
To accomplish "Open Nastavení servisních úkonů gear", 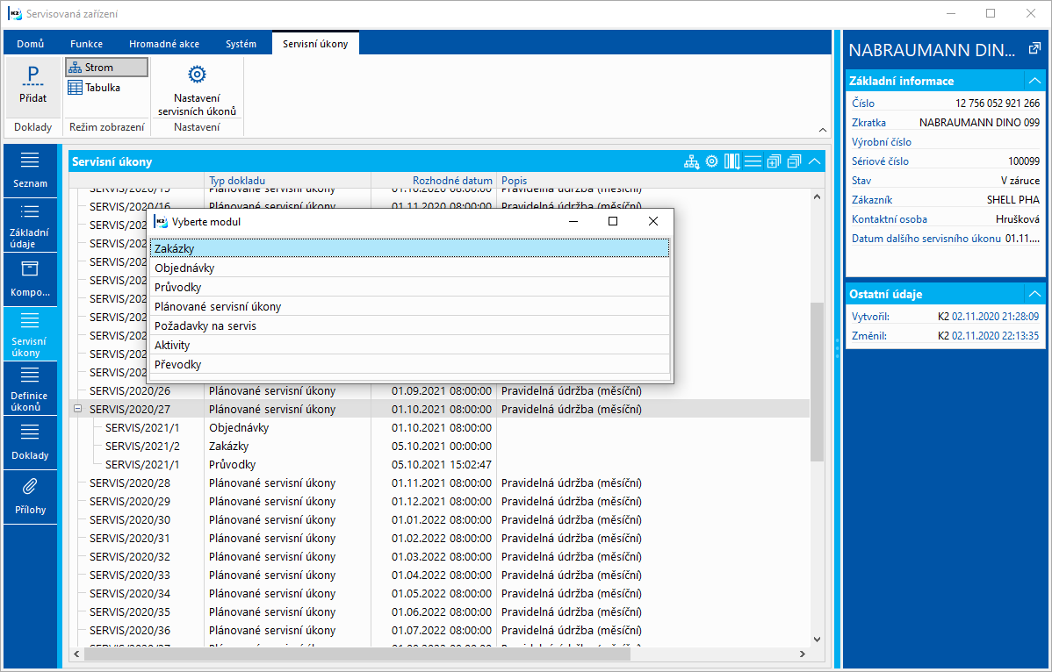I will [197, 89].
